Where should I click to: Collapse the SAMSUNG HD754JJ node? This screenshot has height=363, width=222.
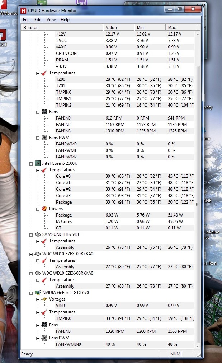(31, 235)
